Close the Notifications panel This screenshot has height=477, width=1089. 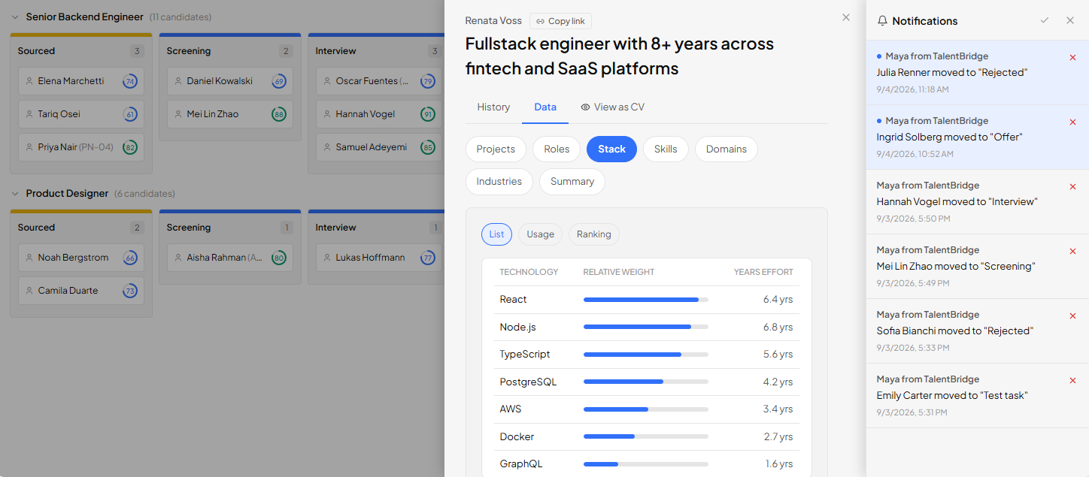tap(1070, 20)
